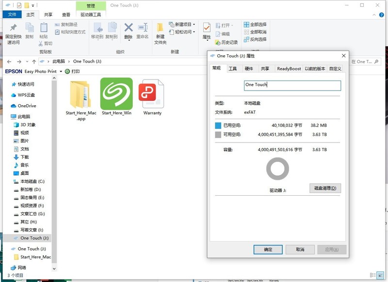This screenshot has height=282, width=388.
Task: Click Cut scissors icon
Action: coord(41,44)
